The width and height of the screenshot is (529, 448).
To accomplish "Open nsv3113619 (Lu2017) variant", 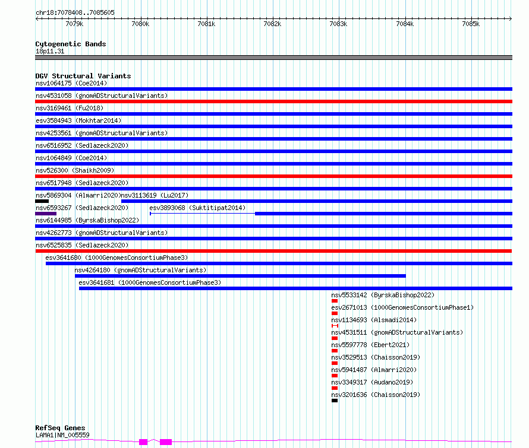I will tap(155, 195).
